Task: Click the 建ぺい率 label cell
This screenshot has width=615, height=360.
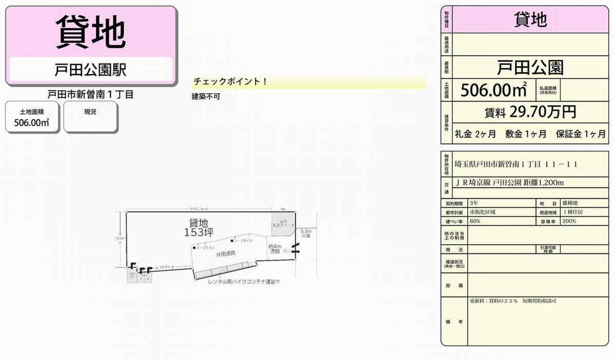Action: tap(454, 221)
